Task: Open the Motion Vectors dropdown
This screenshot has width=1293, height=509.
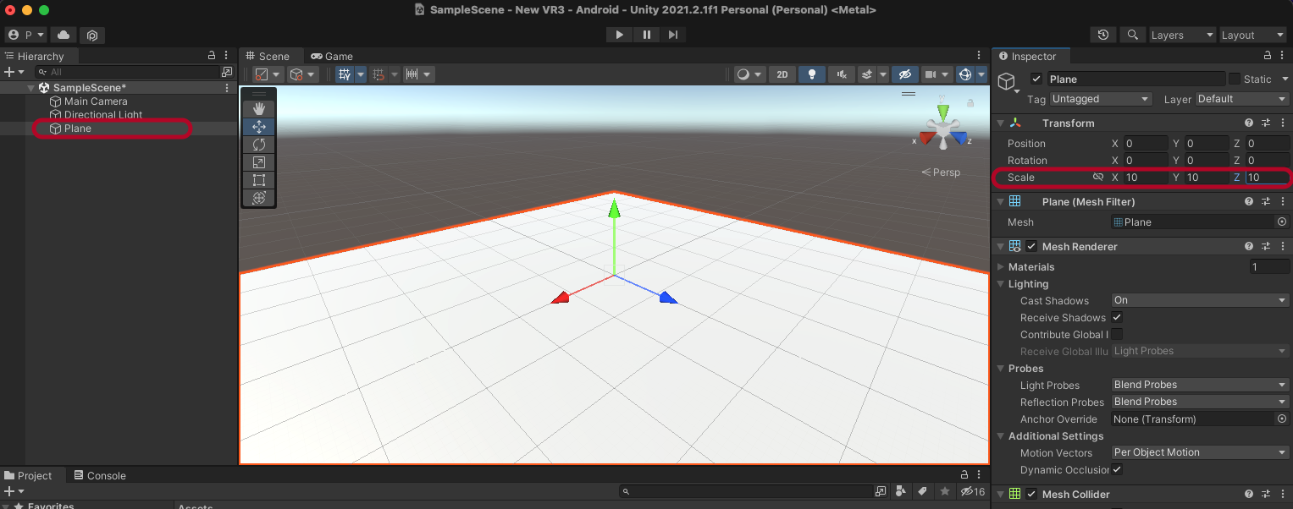Action: click(x=1200, y=452)
